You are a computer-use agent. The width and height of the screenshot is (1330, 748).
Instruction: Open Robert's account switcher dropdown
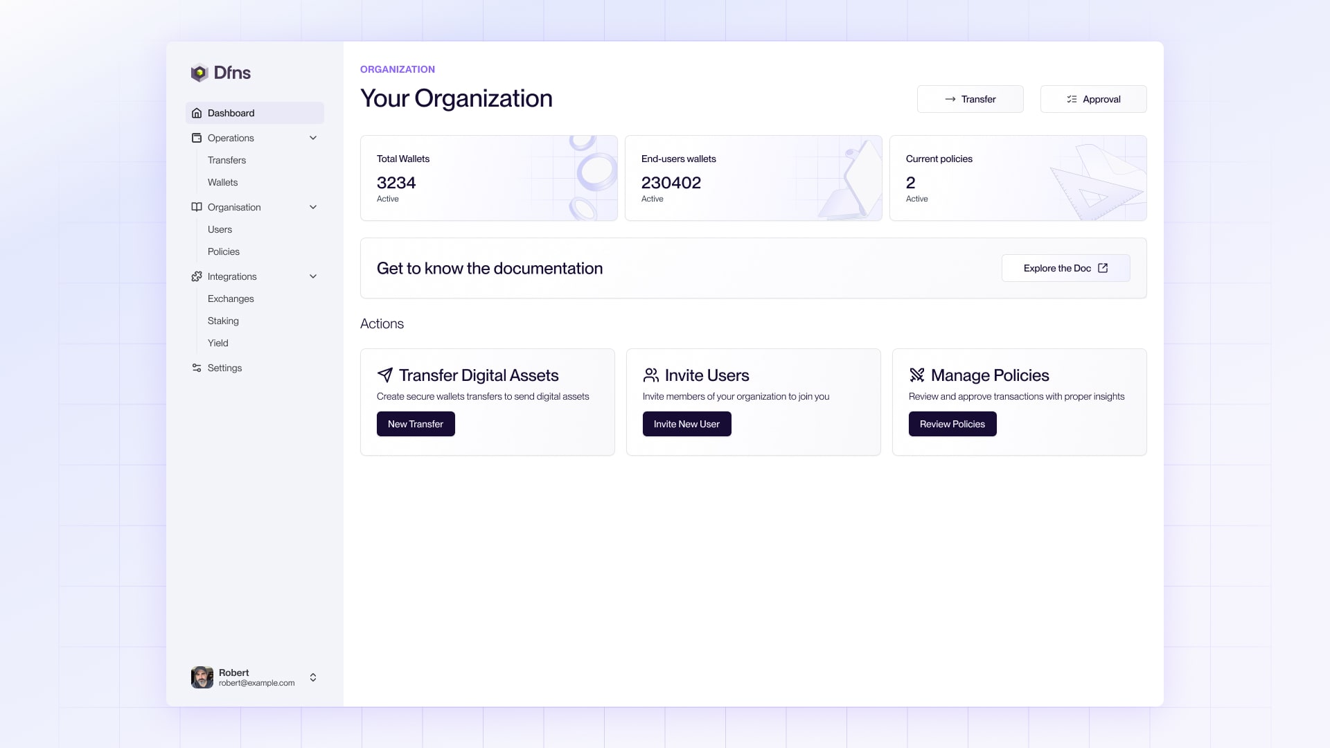313,677
